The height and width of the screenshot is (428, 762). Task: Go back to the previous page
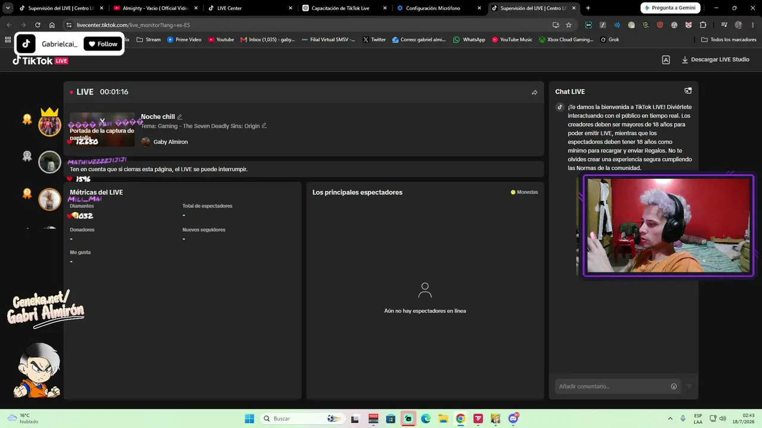[x=9, y=25]
